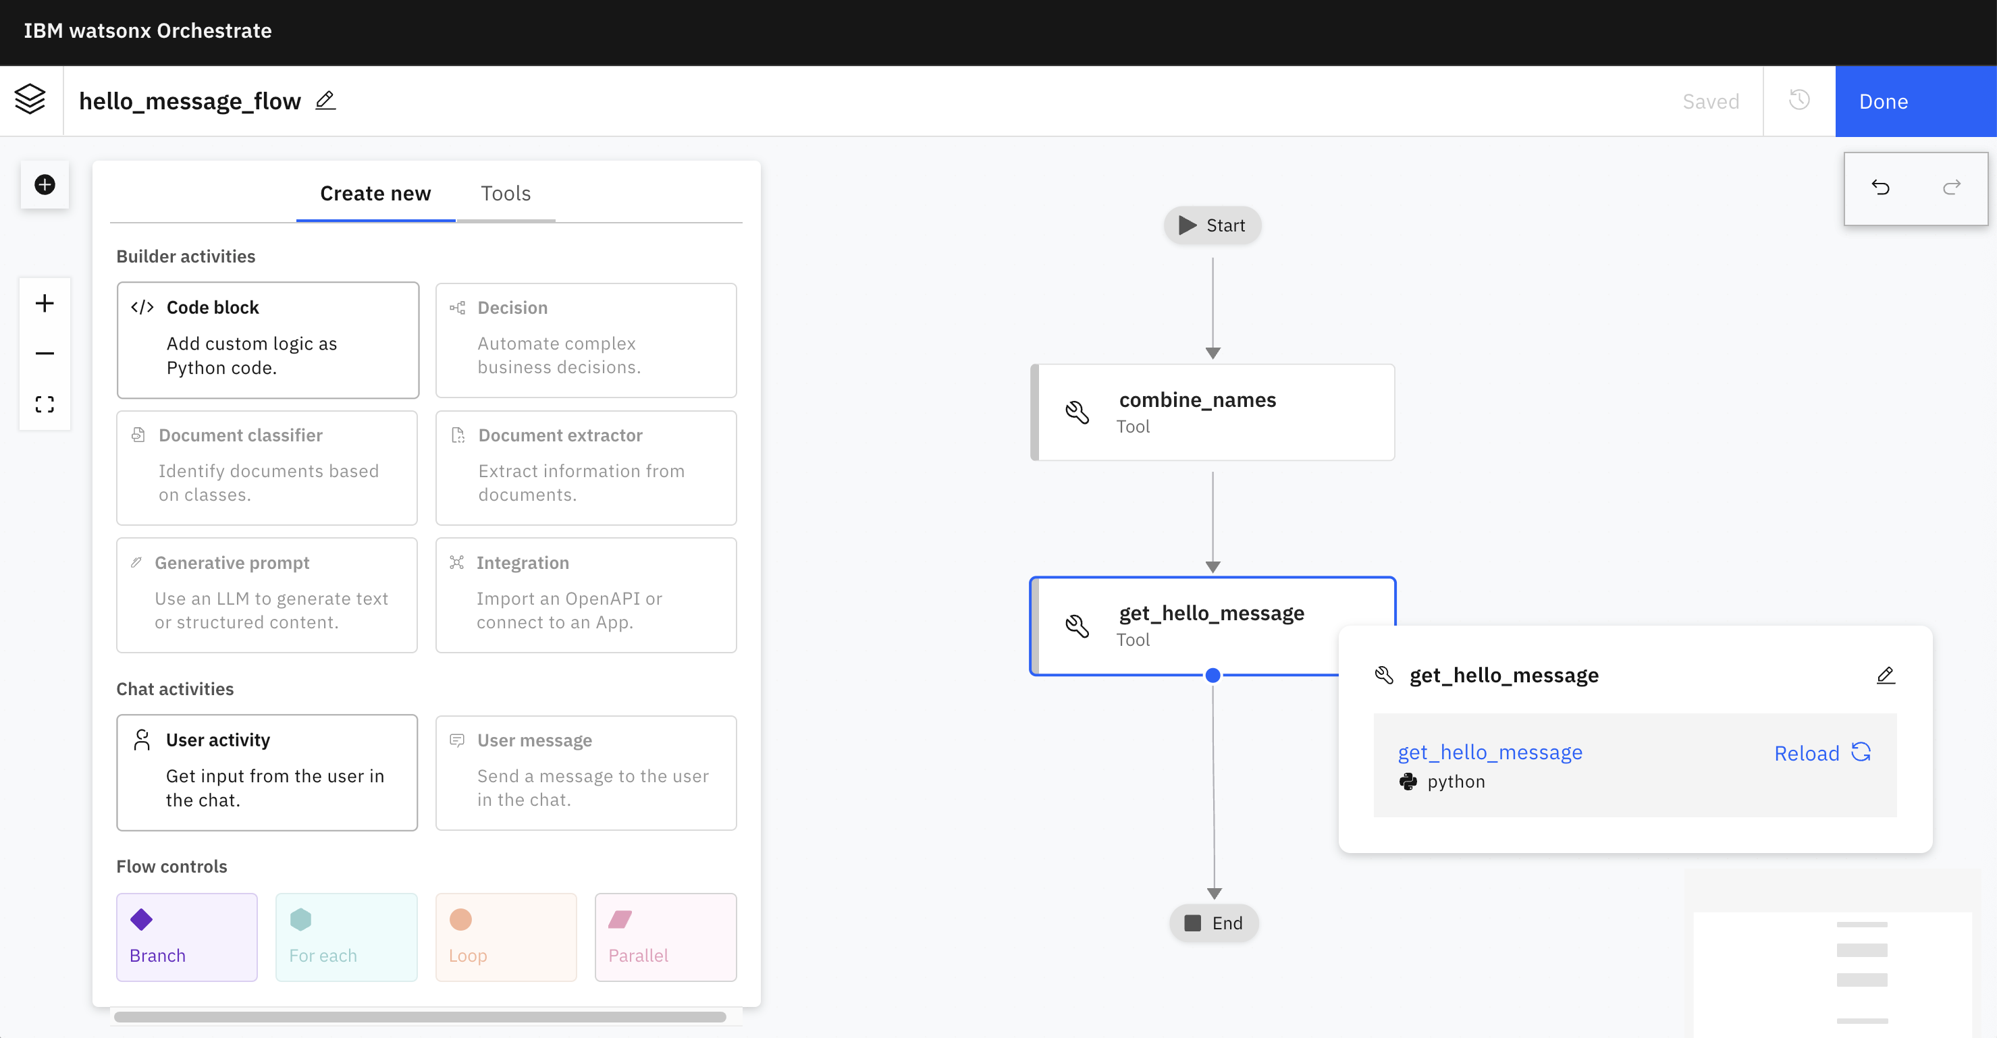Edit the flow name with pencil icon
Image resolution: width=1997 pixels, height=1038 pixels.
click(x=325, y=101)
